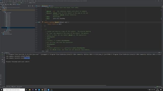Collapse the lesson11 package
Viewport: 163px width, 91px height.
tap(5, 27)
